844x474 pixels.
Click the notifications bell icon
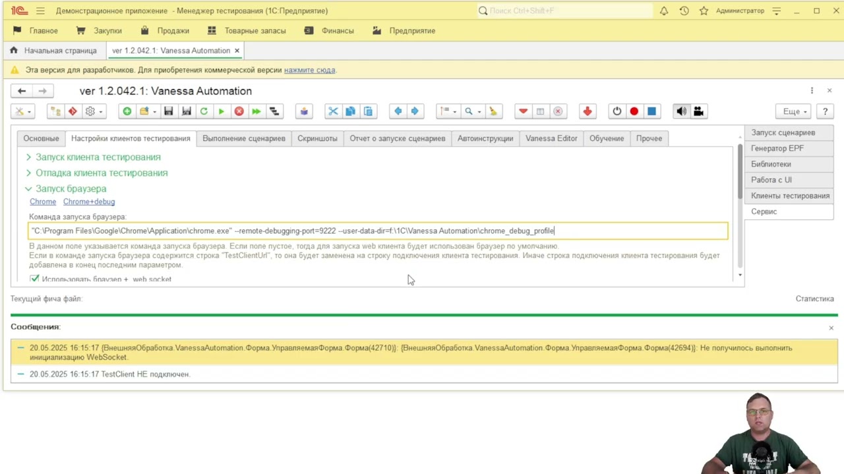pyautogui.click(x=664, y=11)
